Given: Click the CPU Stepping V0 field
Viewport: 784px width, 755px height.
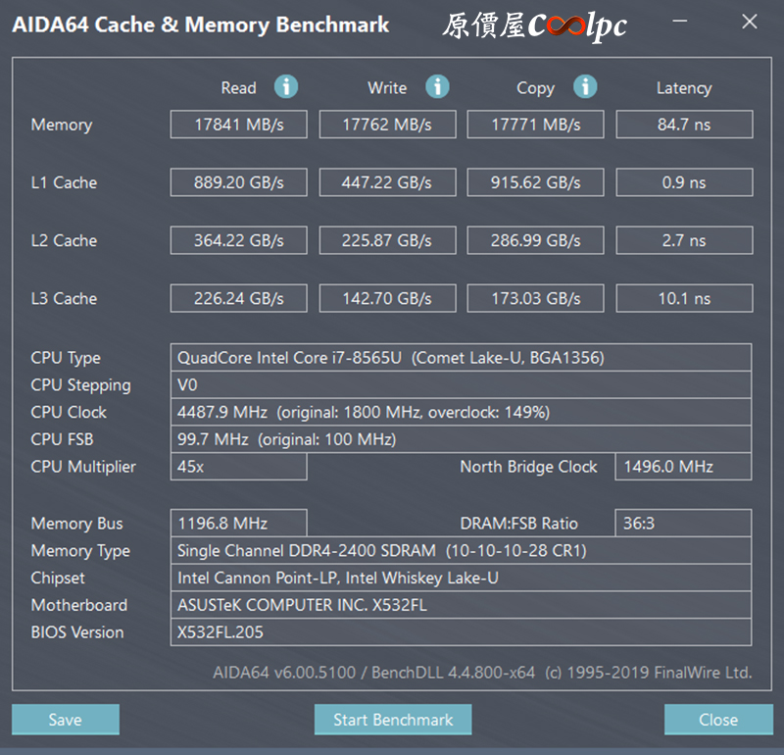Looking at the screenshot, I should [461, 384].
